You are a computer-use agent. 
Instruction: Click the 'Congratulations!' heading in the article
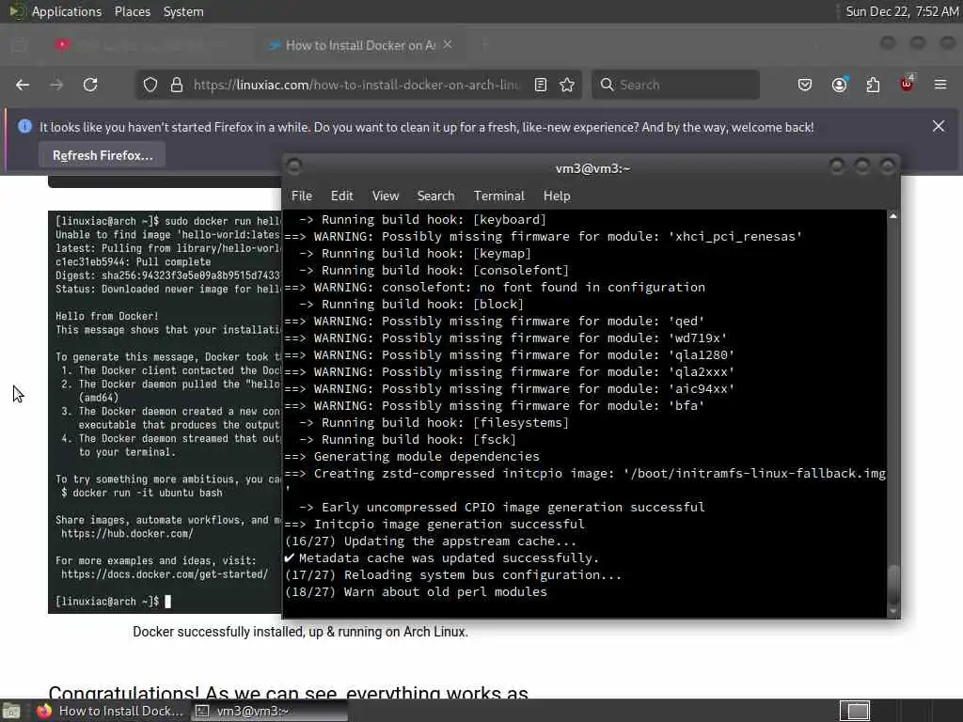pos(288,691)
